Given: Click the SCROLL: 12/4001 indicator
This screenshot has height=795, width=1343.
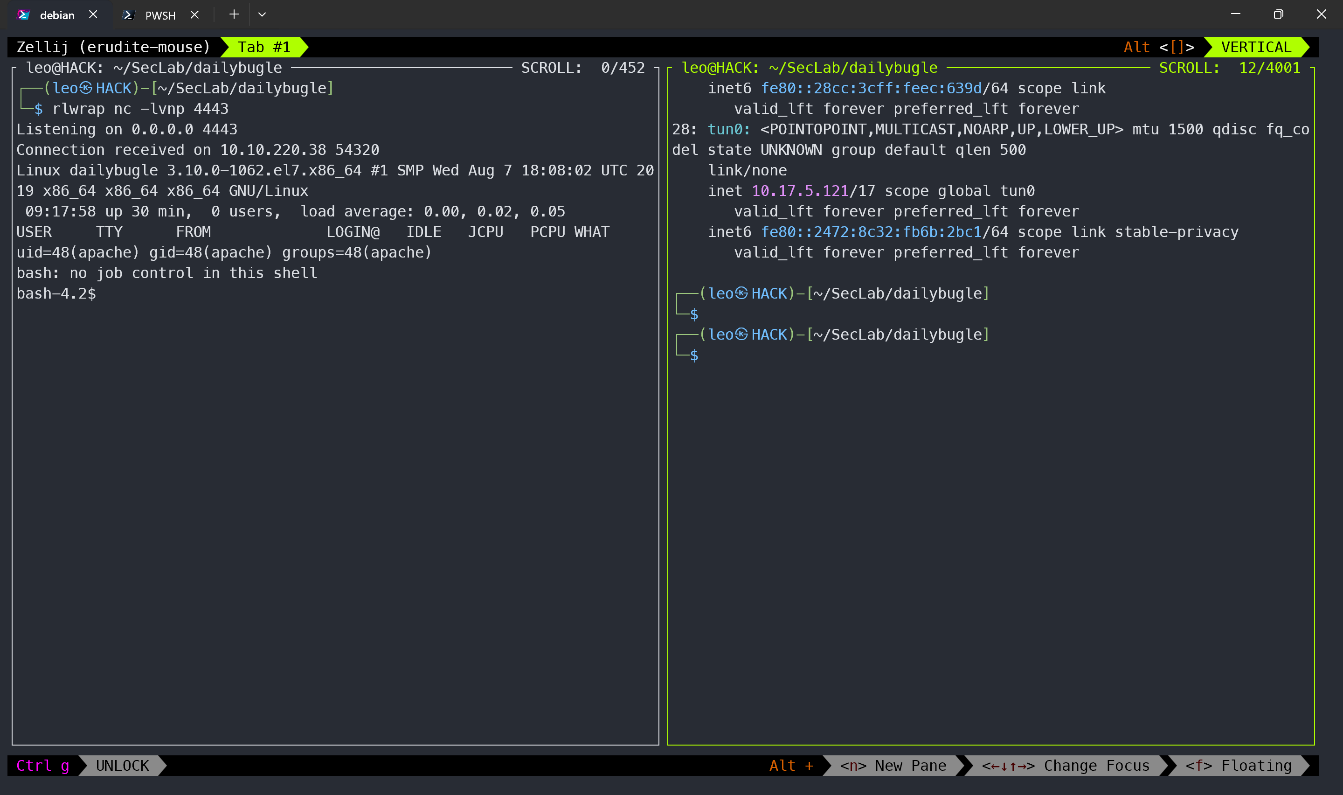Looking at the screenshot, I should coord(1230,68).
